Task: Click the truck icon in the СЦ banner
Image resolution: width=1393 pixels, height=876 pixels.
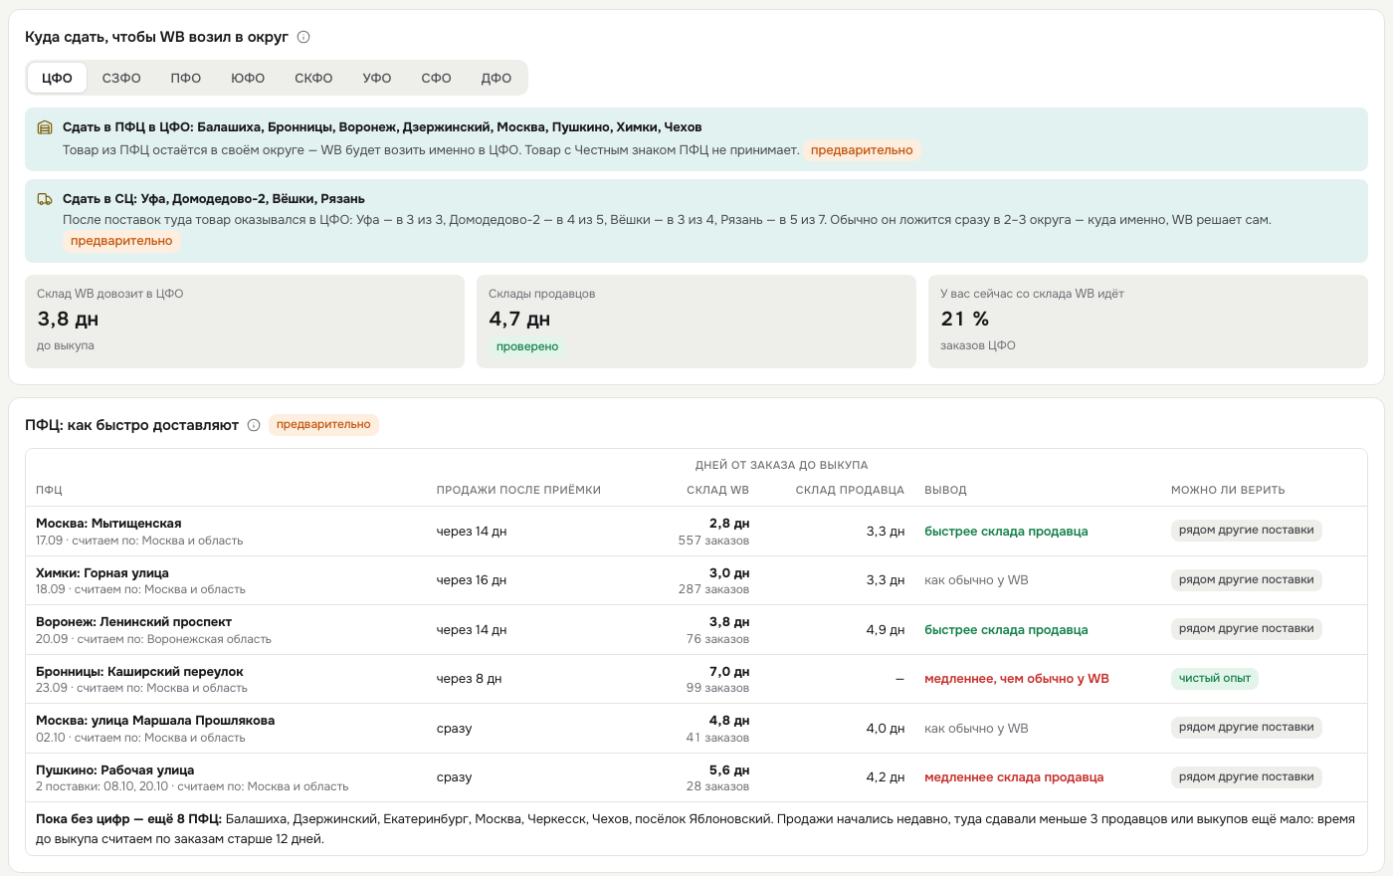Action: [44, 199]
